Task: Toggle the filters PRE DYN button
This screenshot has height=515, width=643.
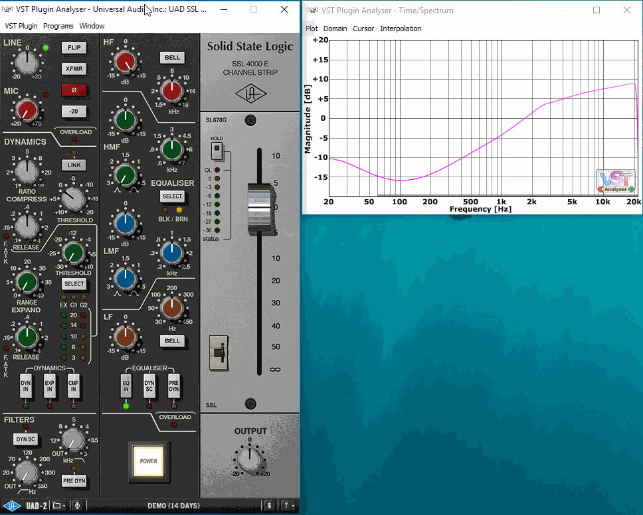Action: click(x=74, y=481)
